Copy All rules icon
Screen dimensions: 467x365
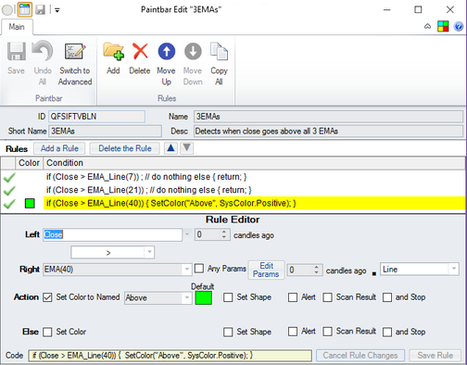(219, 51)
